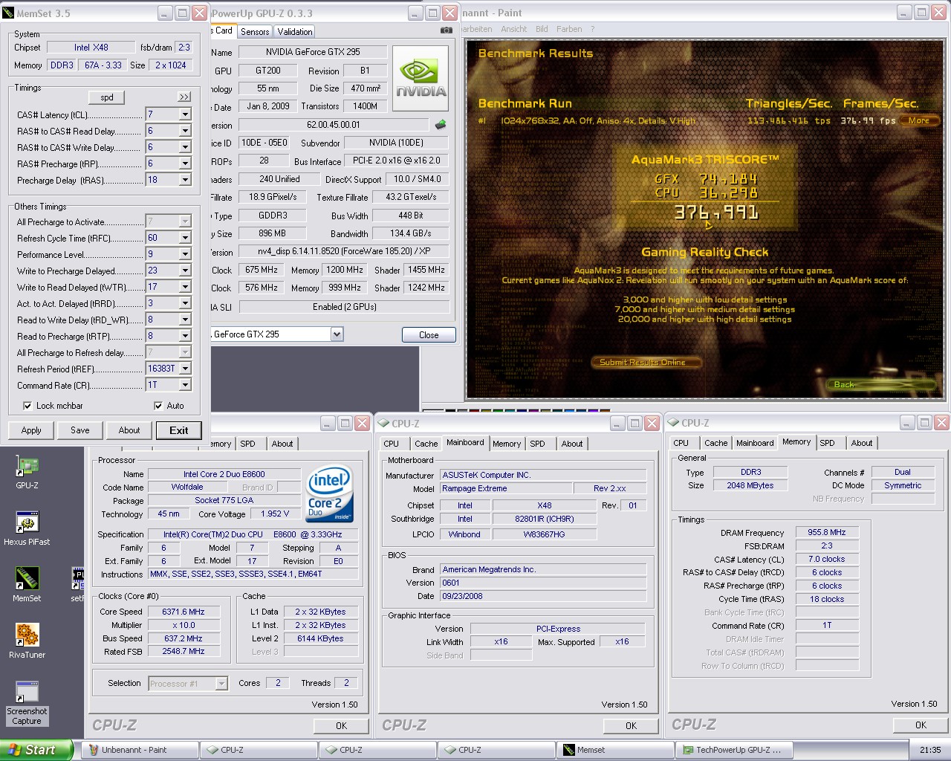This screenshot has width=951, height=761.
Task: Open the GPU-Z desktop shortcut icon
Action: click(27, 466)
